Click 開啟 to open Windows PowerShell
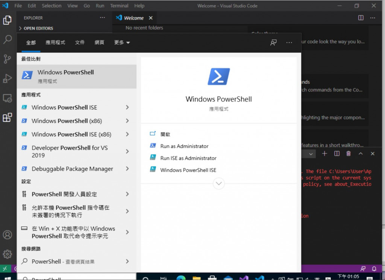This screenshot has width=385, height=280. [165, 134]
